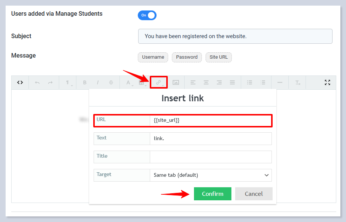346x222 pixels.
Task: Enter fullscreen editor mode
Action: point(327,83)
